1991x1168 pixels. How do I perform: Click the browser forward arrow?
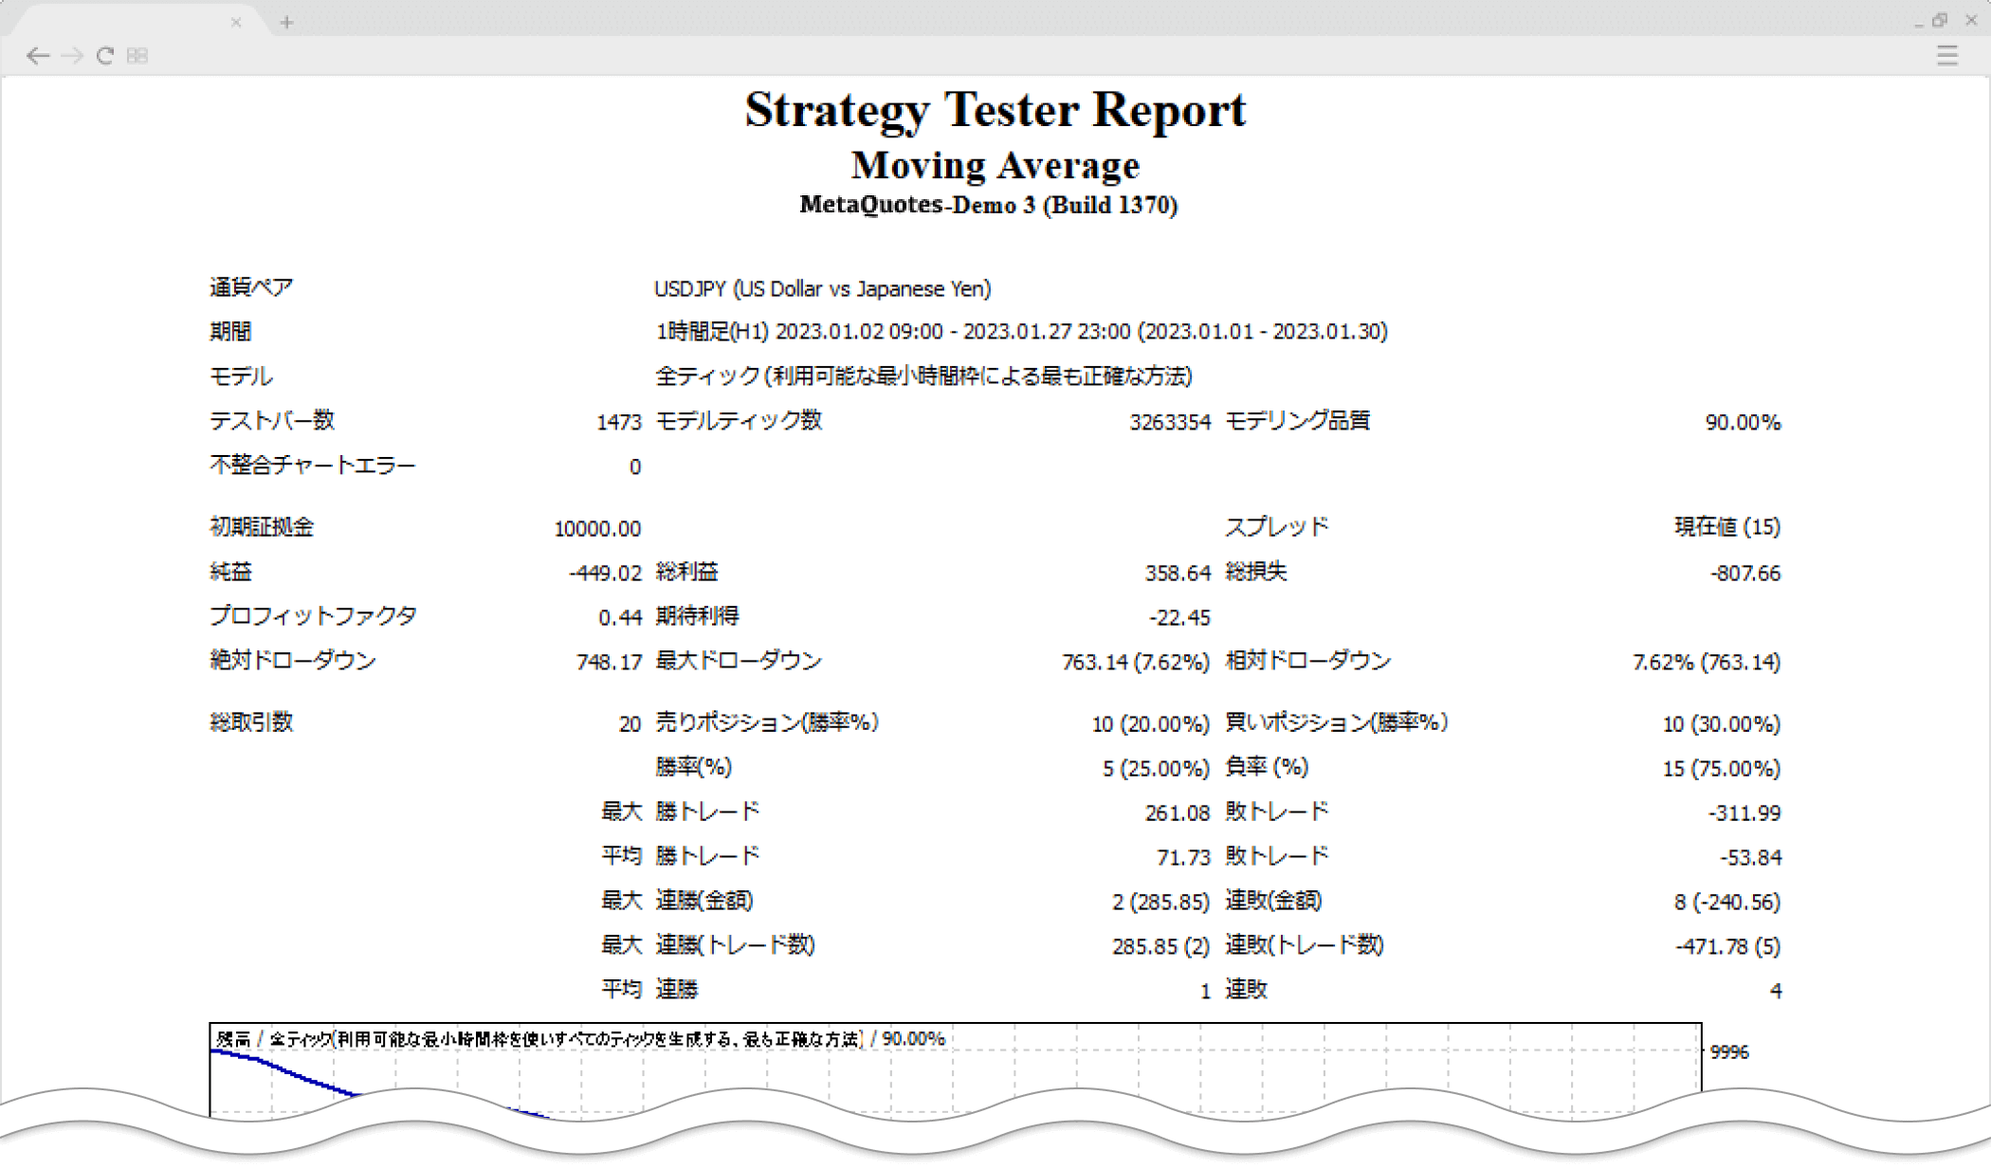[72, 56]
